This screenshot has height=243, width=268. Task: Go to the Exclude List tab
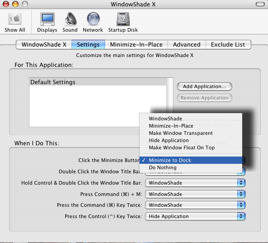click(x=228, y=45)
